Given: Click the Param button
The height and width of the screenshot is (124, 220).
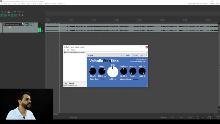Looking at the screenshot, I should click(128, 55).
